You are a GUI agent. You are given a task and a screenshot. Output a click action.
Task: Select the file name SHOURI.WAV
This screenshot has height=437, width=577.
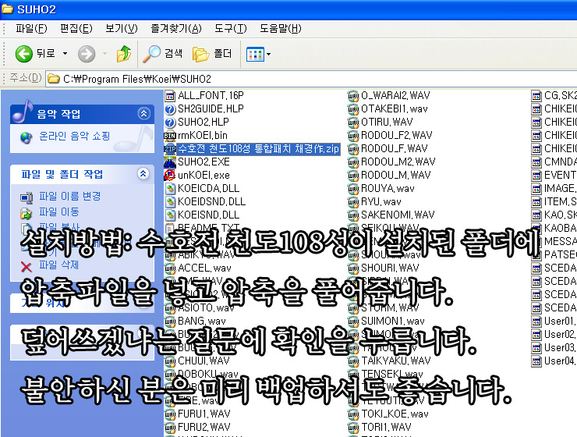[x=390, y=268]
